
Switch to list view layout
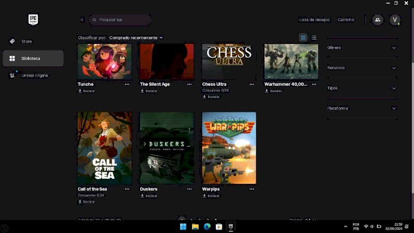[314, 38]
